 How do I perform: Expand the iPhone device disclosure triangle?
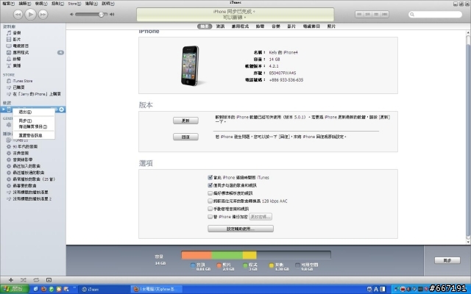pos(3,110)
